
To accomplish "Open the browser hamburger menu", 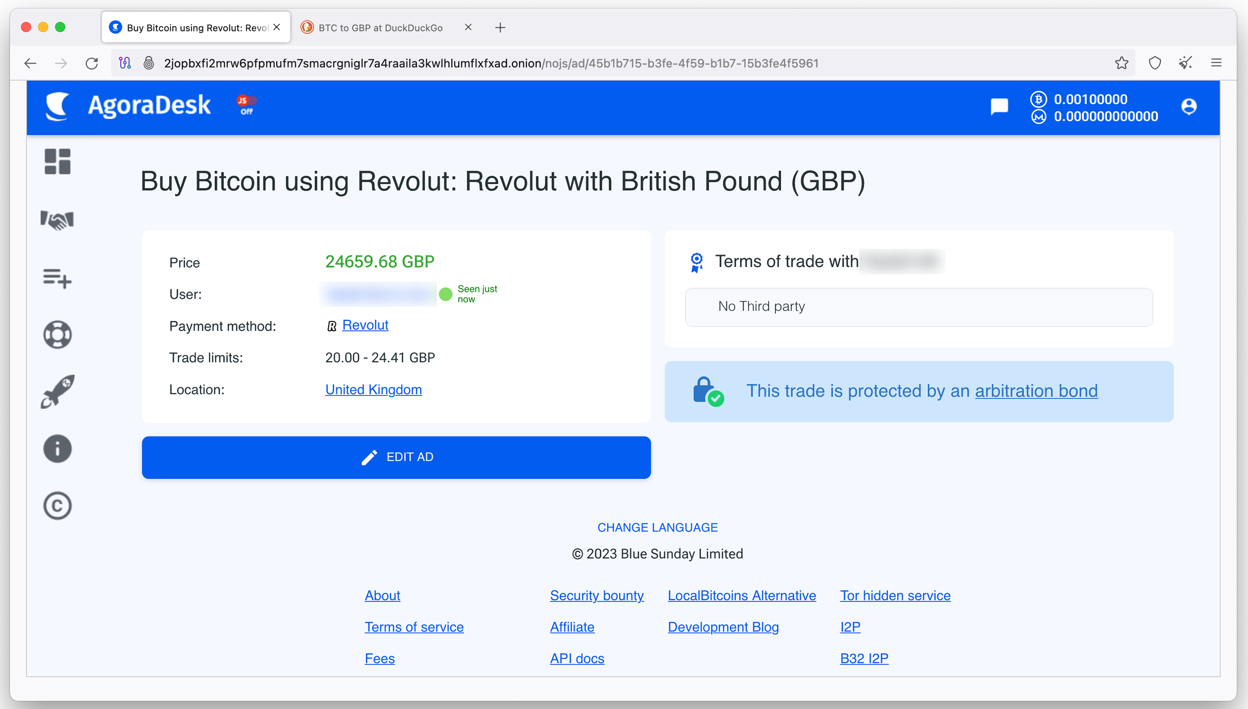I will coord(1216,63).
